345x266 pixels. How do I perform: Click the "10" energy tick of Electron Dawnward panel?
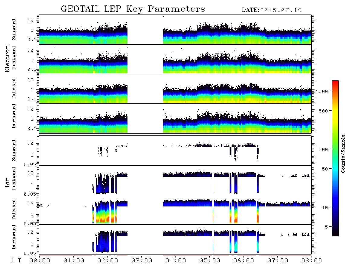[31, 110]
